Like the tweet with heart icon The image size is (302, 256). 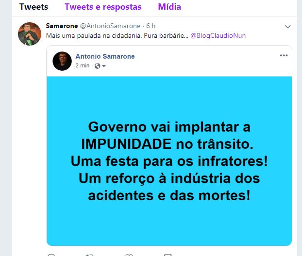(129, 255)
